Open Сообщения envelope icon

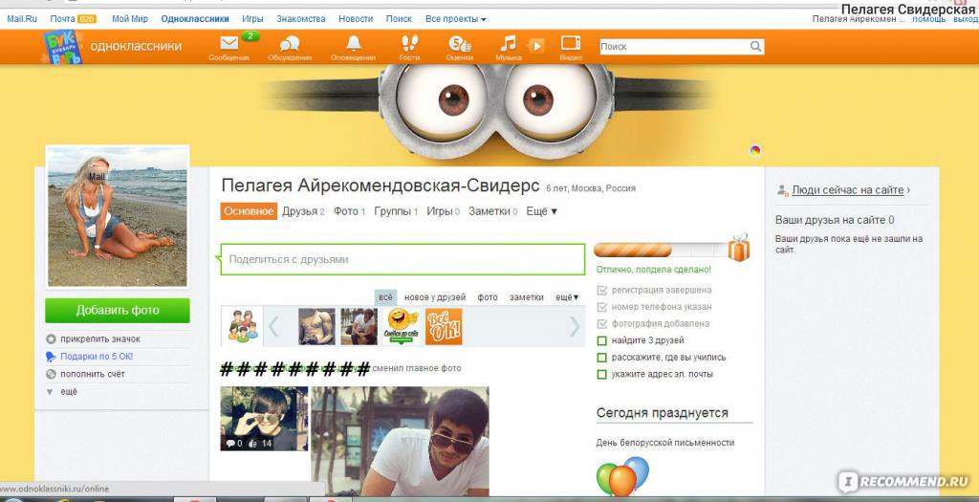click(x=229, y=43)
